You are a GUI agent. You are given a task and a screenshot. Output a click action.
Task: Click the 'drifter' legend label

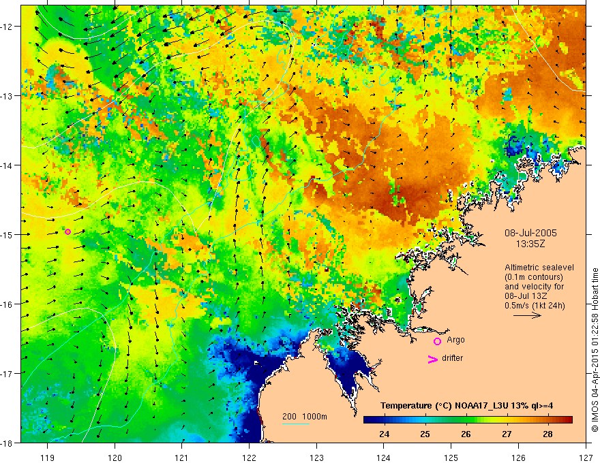452,358
